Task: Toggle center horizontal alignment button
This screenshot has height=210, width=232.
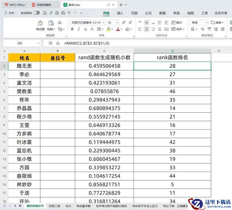Action: [146, 29]
